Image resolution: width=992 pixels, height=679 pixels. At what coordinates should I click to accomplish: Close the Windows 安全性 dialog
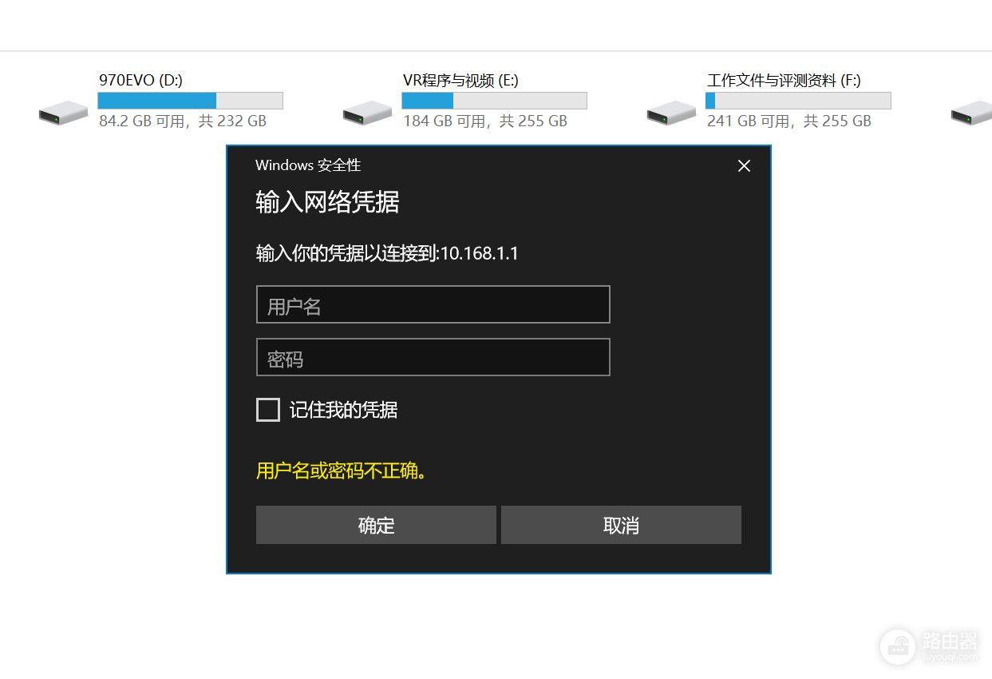tap(744, 165)
